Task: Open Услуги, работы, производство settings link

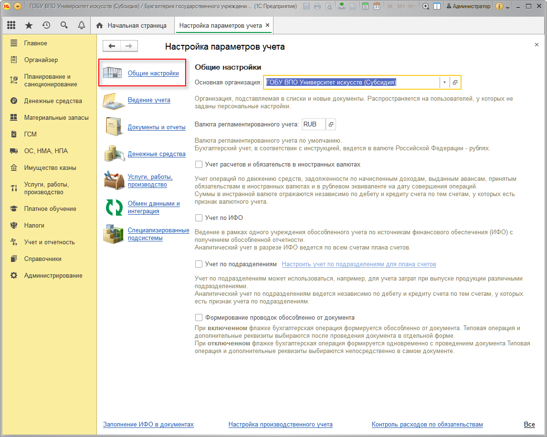Action: (x=150, y=181)
